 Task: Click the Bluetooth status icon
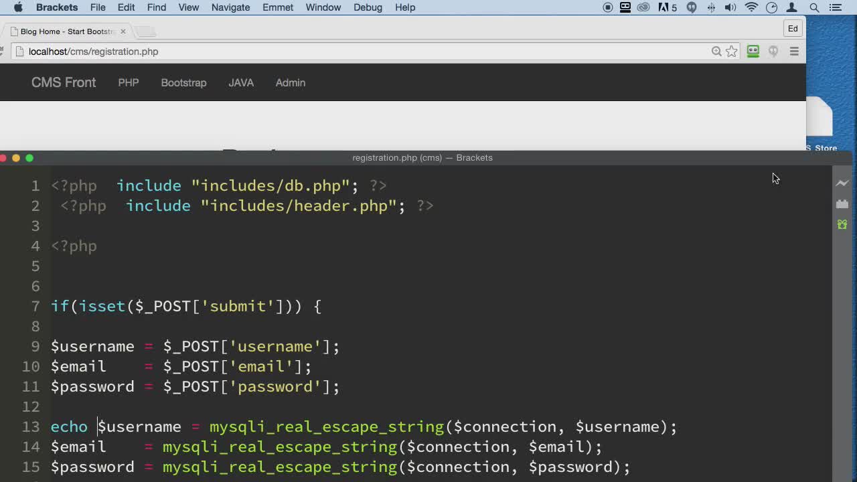coord(711,7)
